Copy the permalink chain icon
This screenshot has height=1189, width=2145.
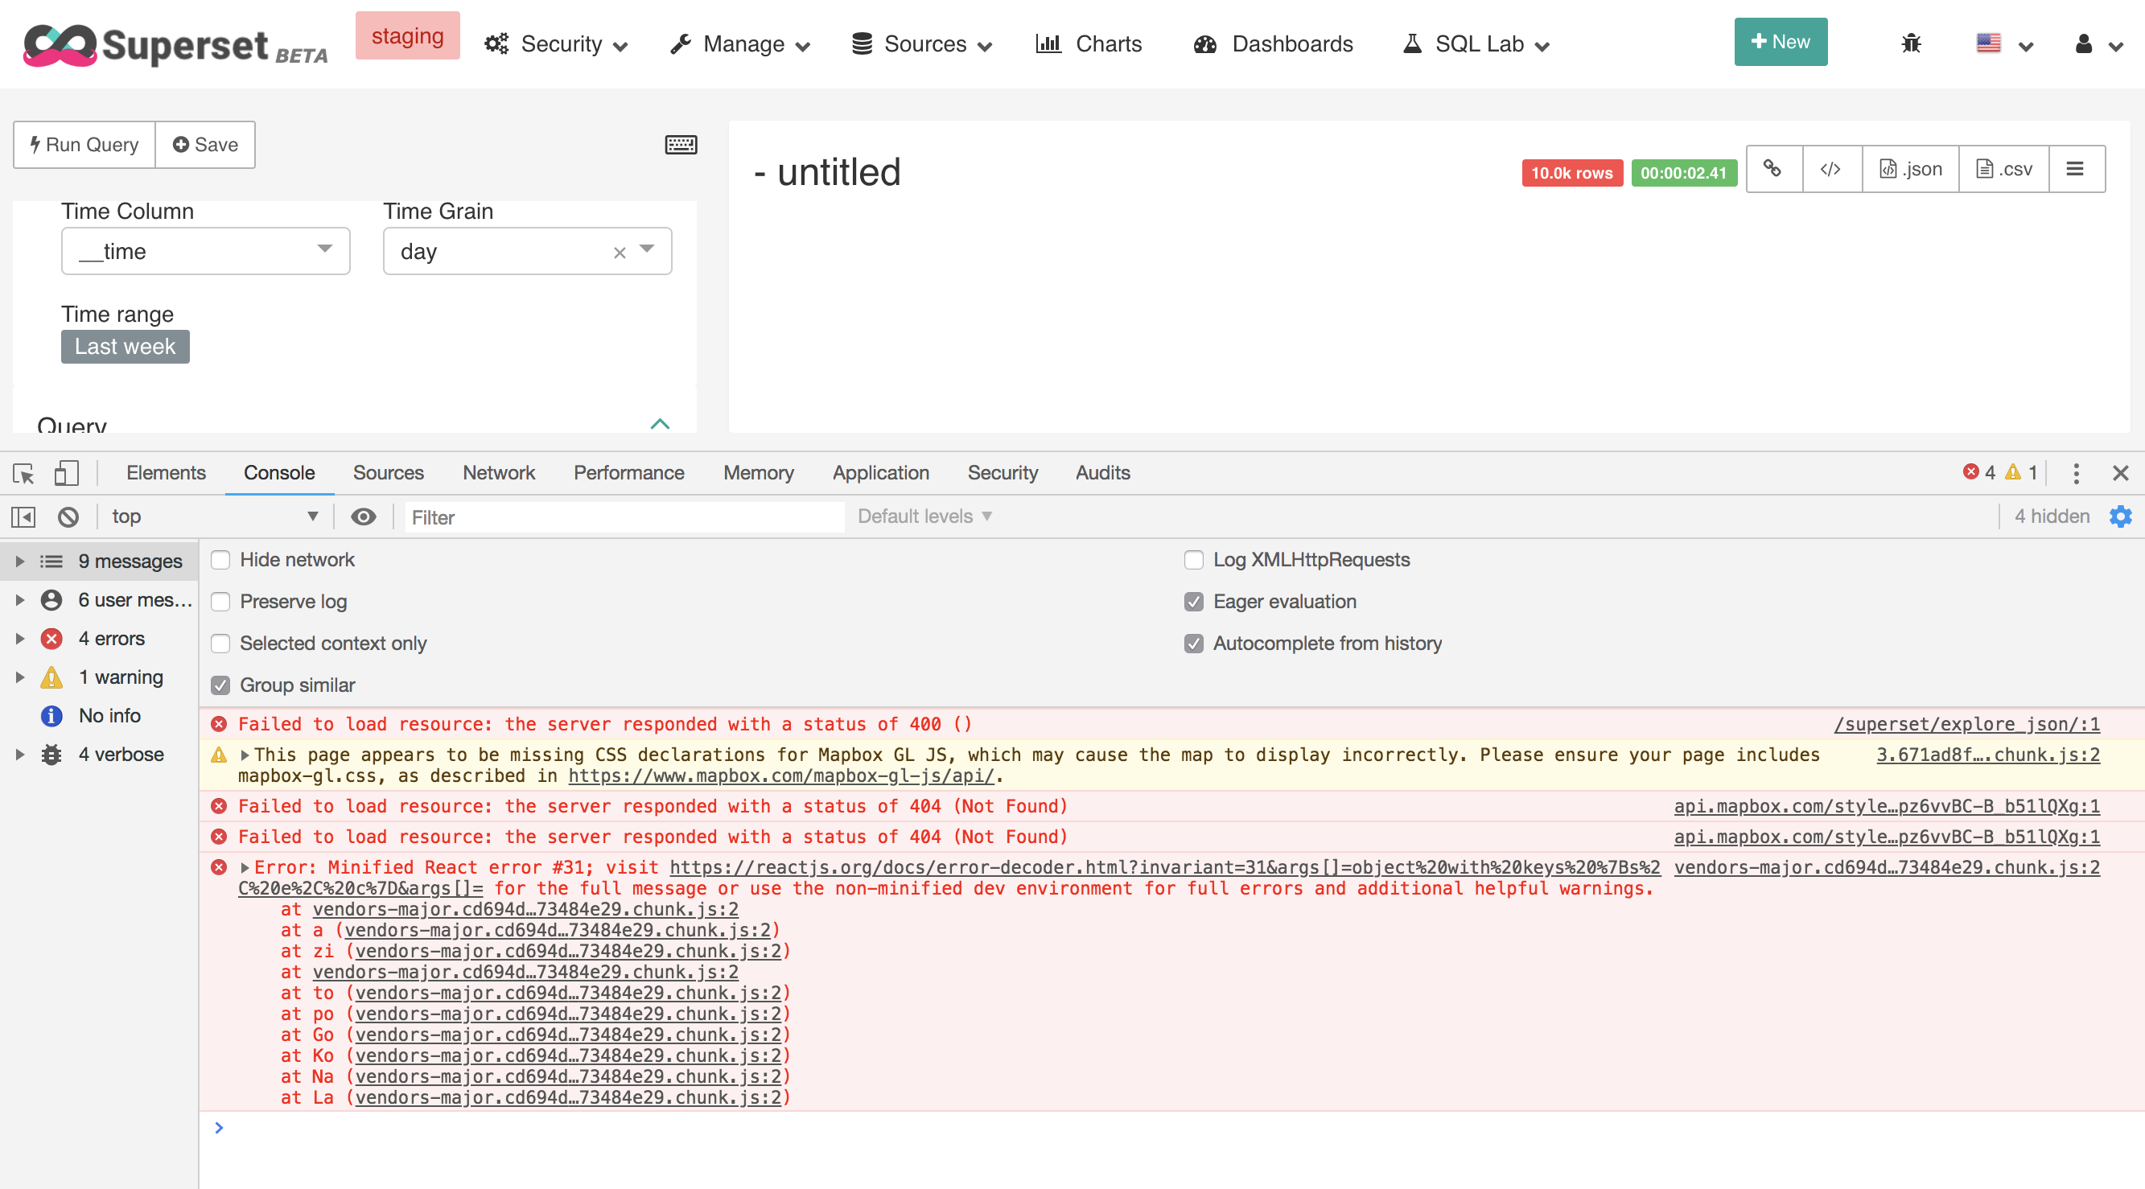click(1772, 168)
